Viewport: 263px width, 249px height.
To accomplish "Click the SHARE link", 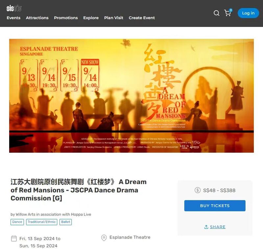I will [218, 227].
